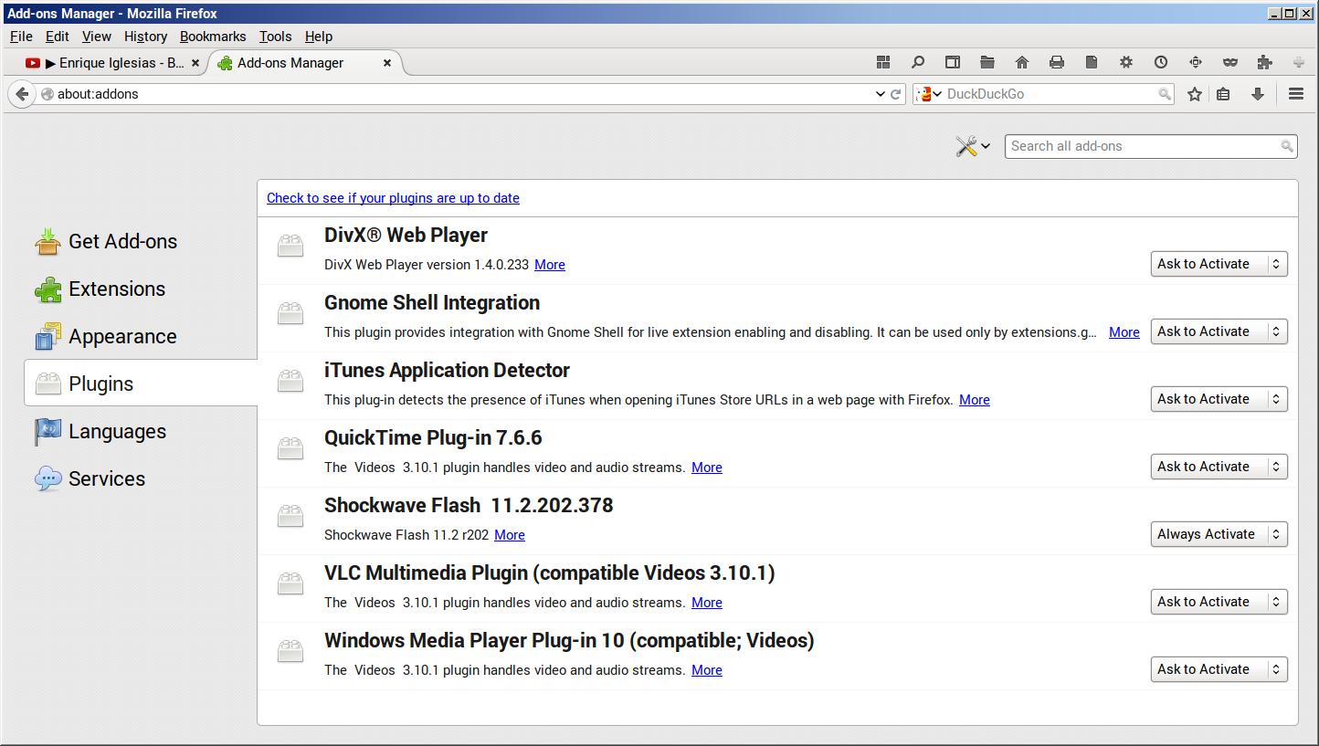Click the private browsing mask icon
The width and height of the screenshot is (1319, 746).
(1229, 62)
